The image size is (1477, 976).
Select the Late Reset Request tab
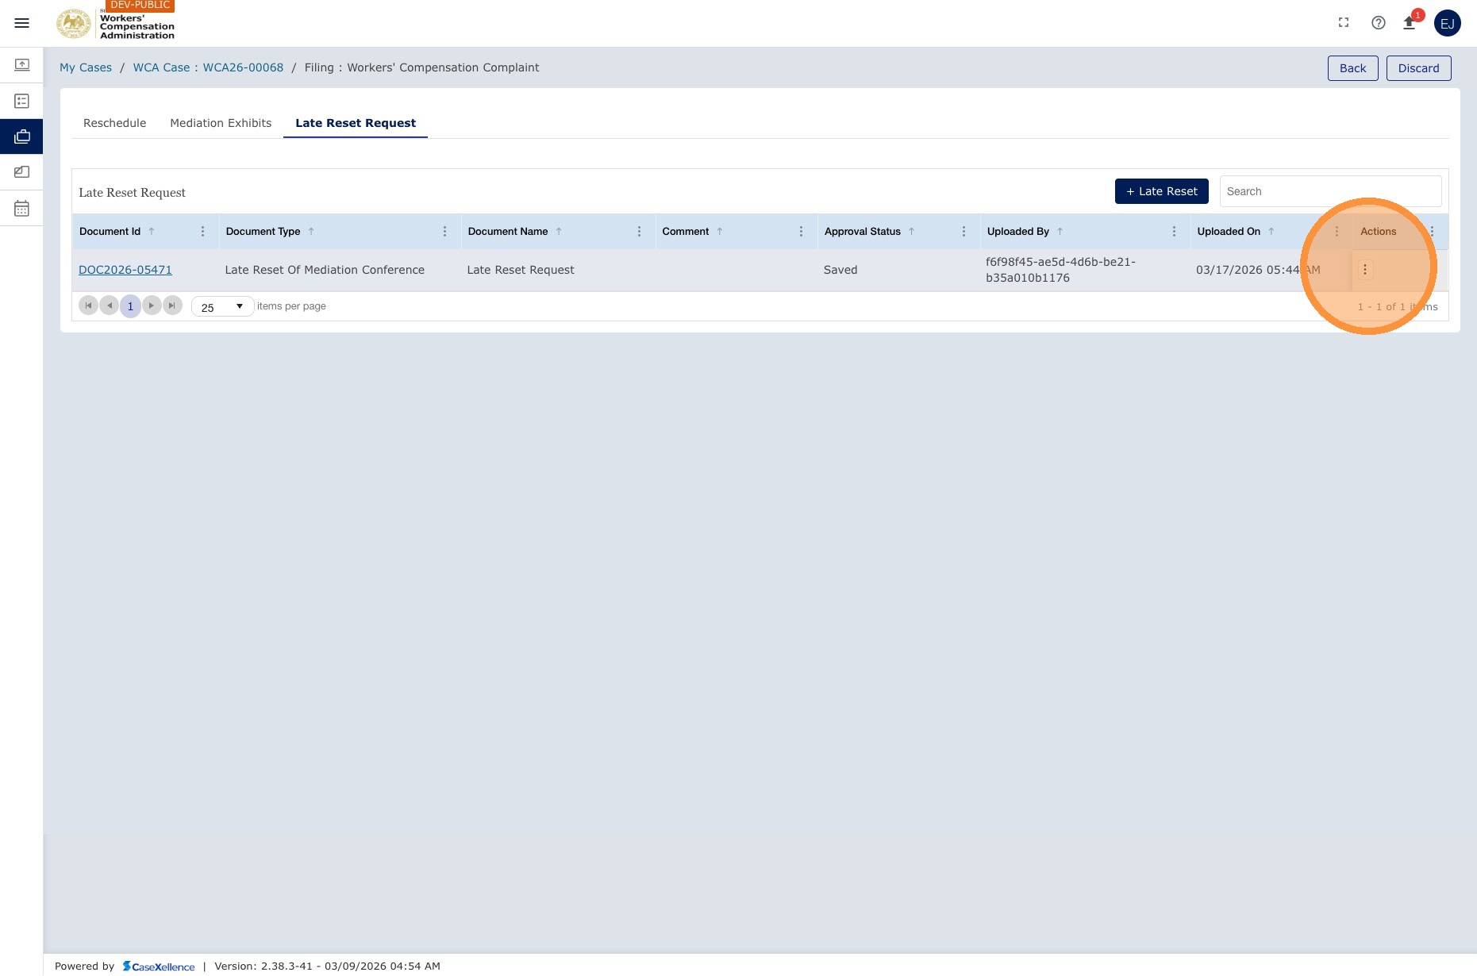click(356, 123)
